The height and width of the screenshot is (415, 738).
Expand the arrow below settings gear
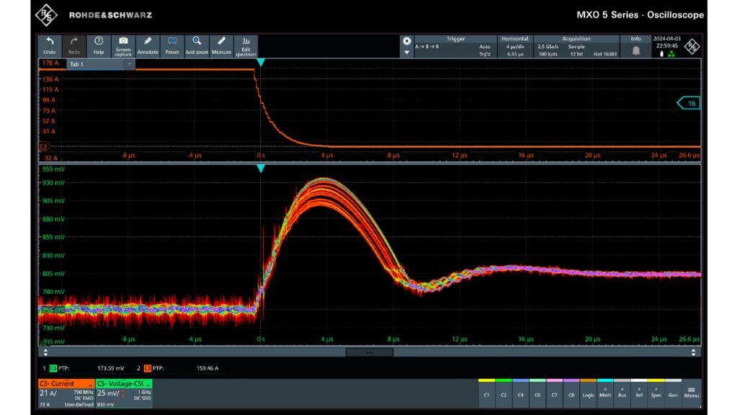(406, 53)
